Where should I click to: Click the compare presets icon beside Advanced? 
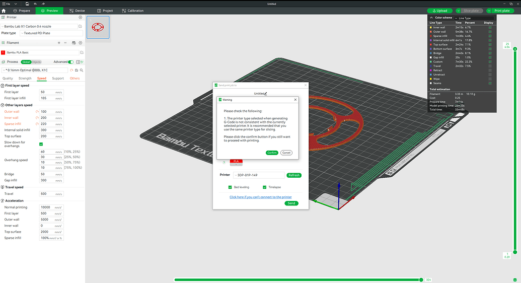78,62
